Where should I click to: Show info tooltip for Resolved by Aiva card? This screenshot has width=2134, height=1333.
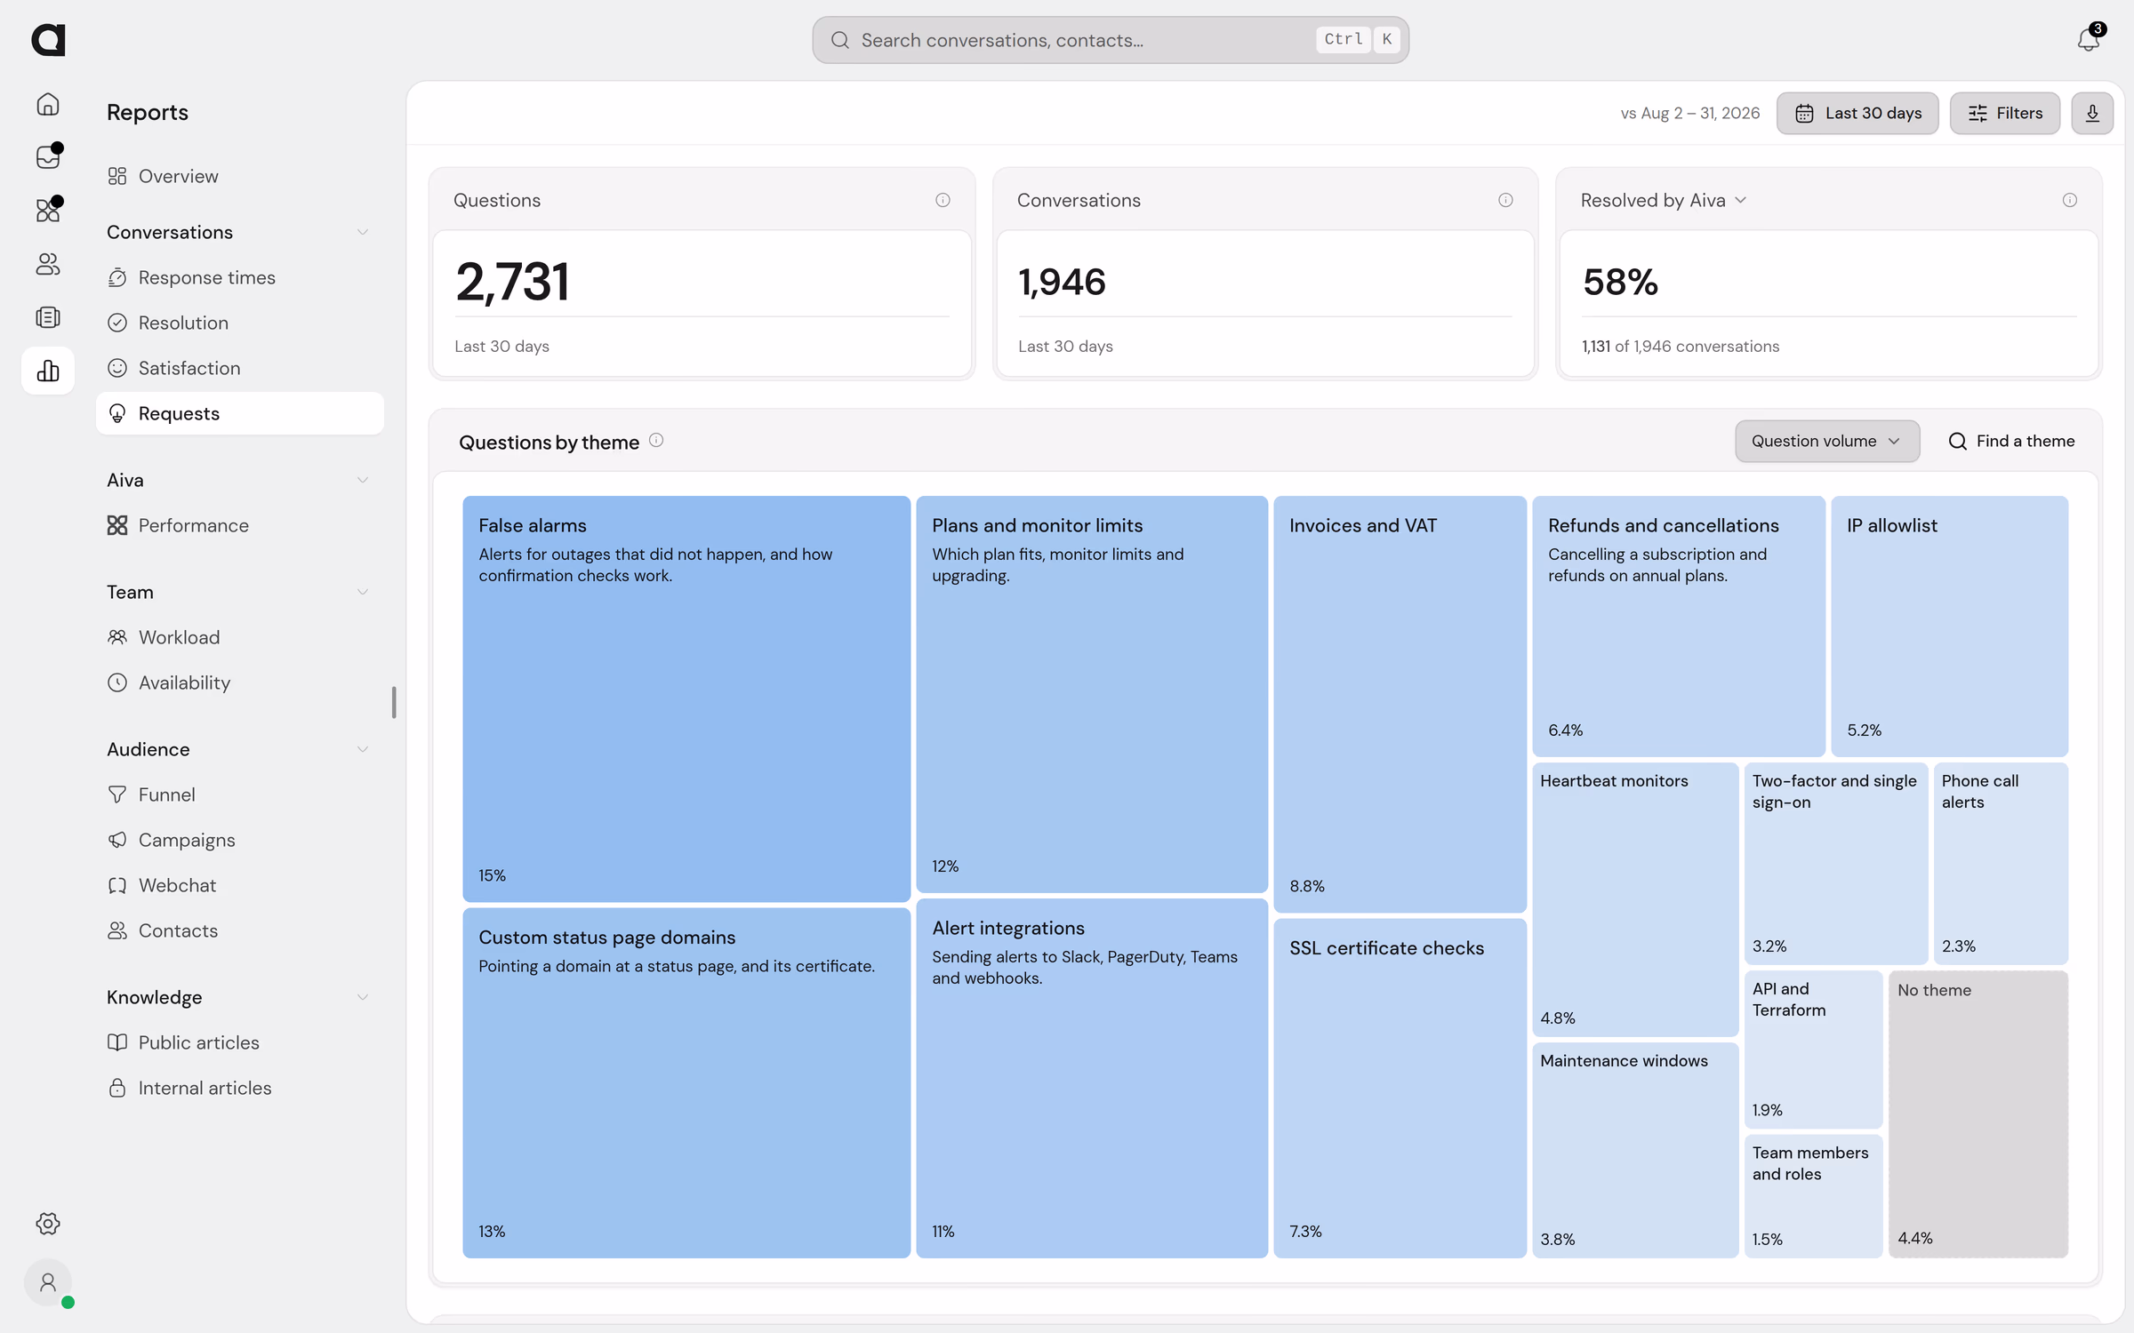point(2070,200)
